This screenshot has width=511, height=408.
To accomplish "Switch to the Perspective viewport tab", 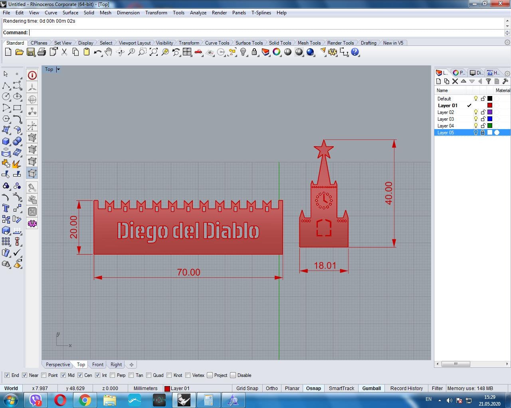I will [57, 365].
